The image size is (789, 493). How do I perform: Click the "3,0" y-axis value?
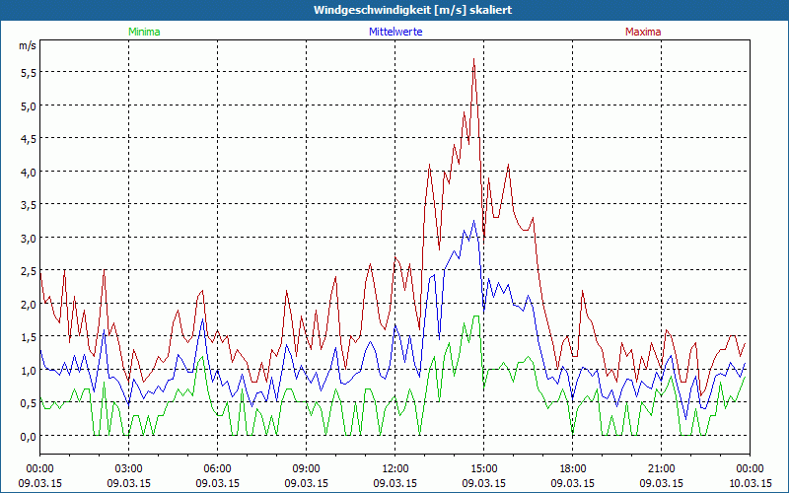[x=29, y=238]
